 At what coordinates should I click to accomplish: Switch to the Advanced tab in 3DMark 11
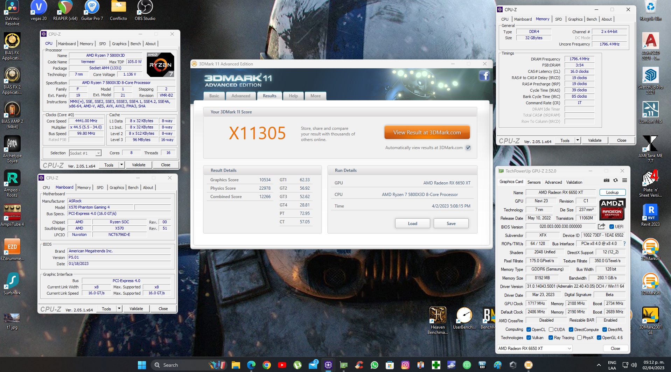tap(241, 96)
